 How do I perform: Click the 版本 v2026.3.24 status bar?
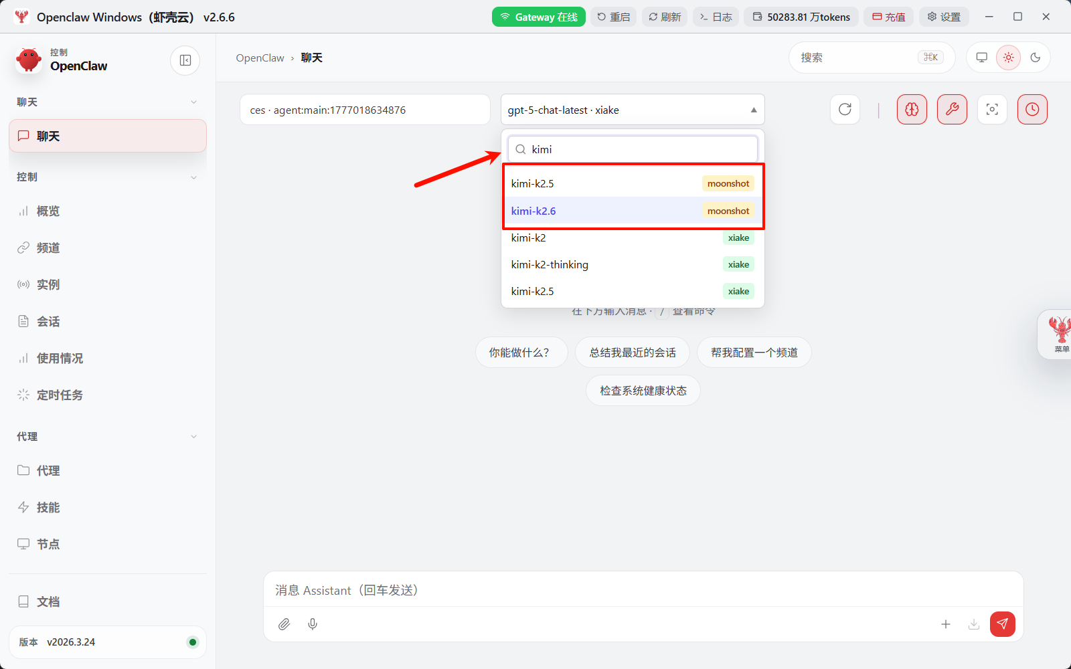[108, 642]
